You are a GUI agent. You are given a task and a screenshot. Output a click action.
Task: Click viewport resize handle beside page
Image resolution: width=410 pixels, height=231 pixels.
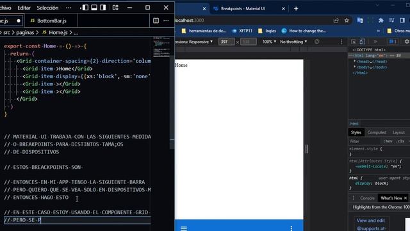(307, 149)
